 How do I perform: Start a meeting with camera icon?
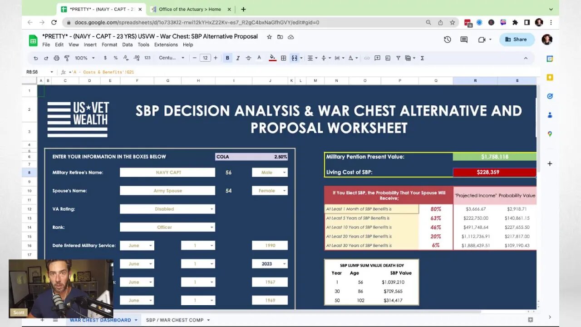[482, 40]
